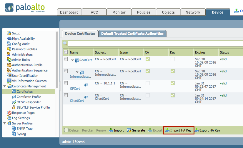Sort by the Expires column header

[x=206, y=52]
